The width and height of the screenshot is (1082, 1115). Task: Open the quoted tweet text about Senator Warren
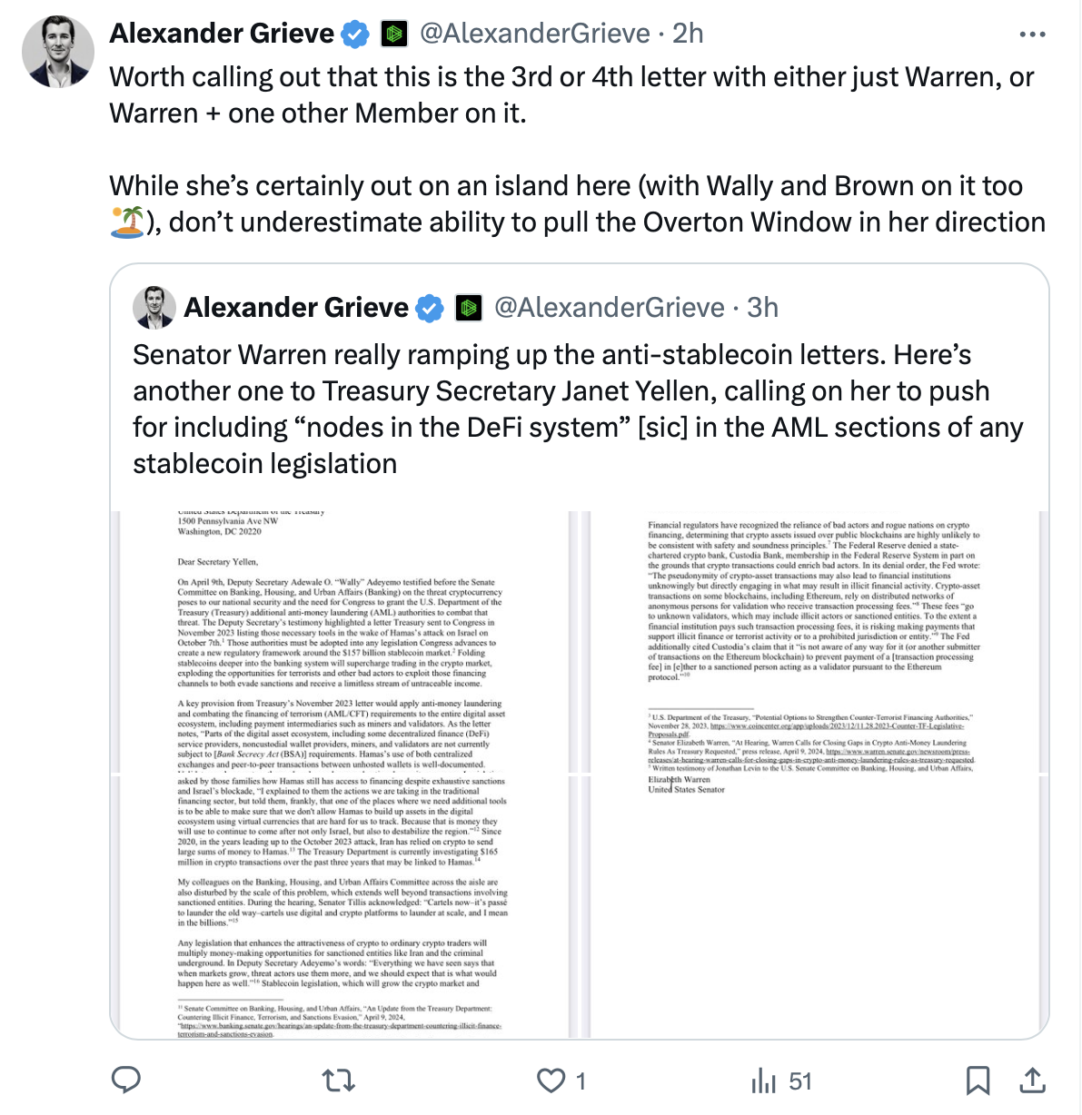[x=578, y=409]
